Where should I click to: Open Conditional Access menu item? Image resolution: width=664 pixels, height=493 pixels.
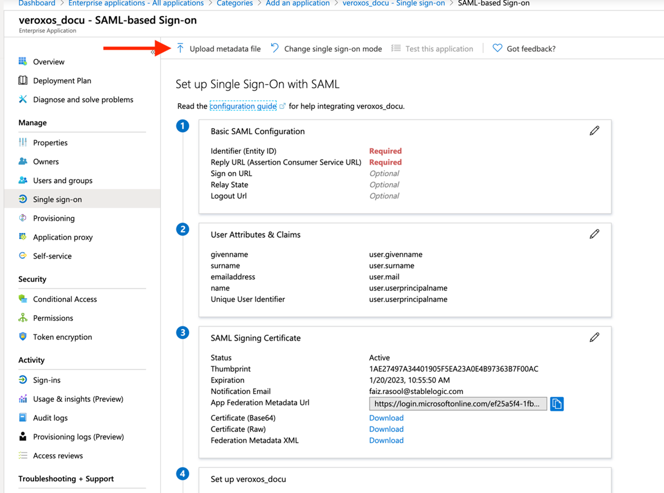tap(65, 299)
